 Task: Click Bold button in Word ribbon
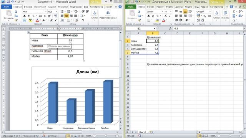24,16
